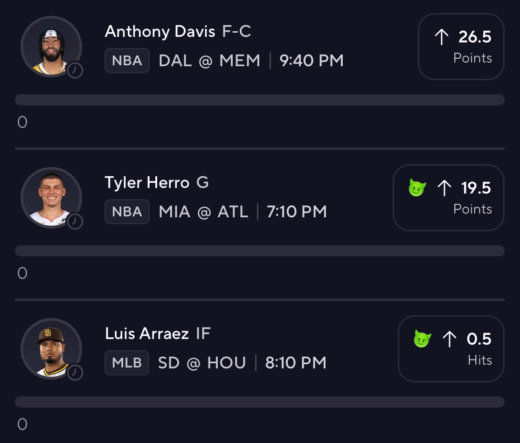Image resolution: width=520 pixels, height=443 pixels.
Task: Click Anthony Davis's progress bar
Action: tap(260, 100)
